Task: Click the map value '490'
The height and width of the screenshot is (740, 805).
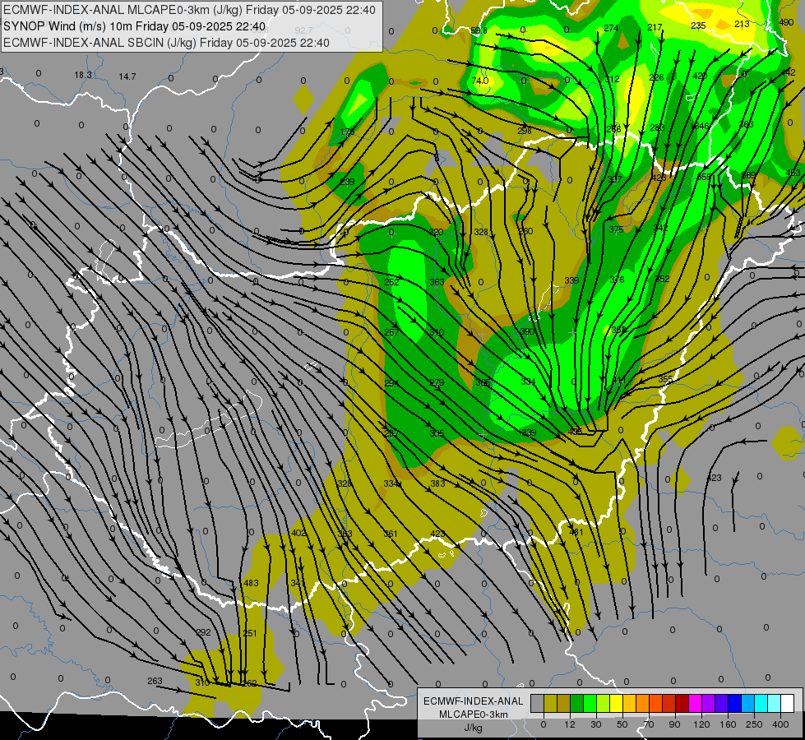Action: (x=786, y=22)
